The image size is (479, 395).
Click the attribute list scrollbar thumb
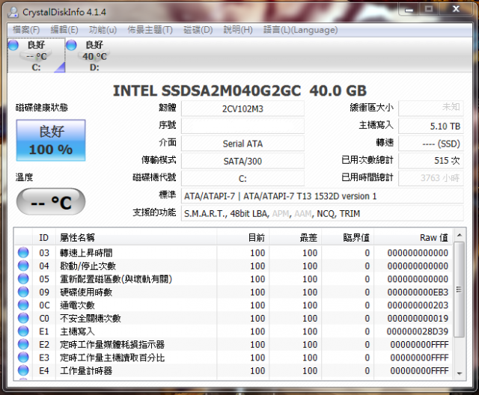click(459, 290)
